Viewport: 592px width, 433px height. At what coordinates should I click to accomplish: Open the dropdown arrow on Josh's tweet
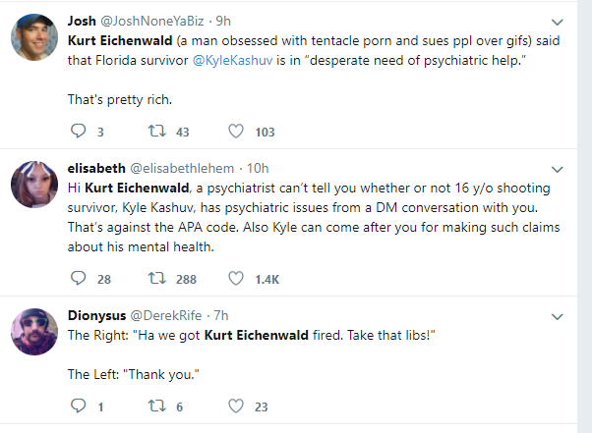click(x=558, y=23)
